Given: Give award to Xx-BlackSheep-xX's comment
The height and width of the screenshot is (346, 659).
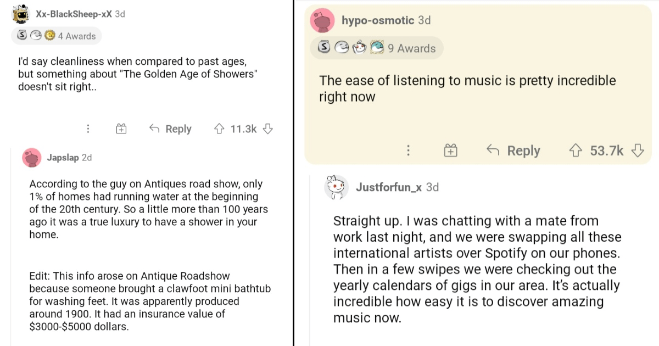Looking at the screenshot, I should coord(121,129).
